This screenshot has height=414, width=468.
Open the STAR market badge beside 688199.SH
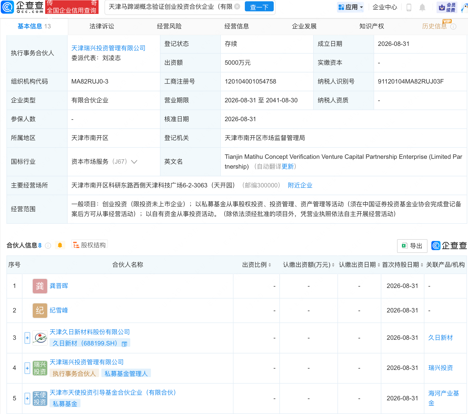coord(124,344)
